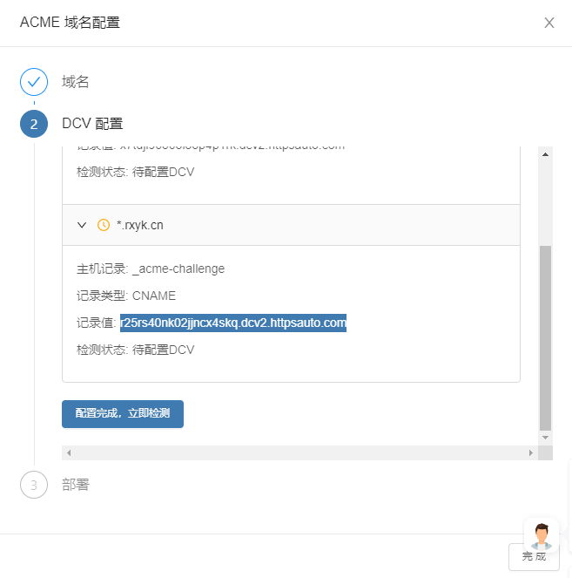The image size is (572, 578).
Task: Collapse the *.rxyk.cn section chevron
Action: pyautogui.click(x=82, y=225)
